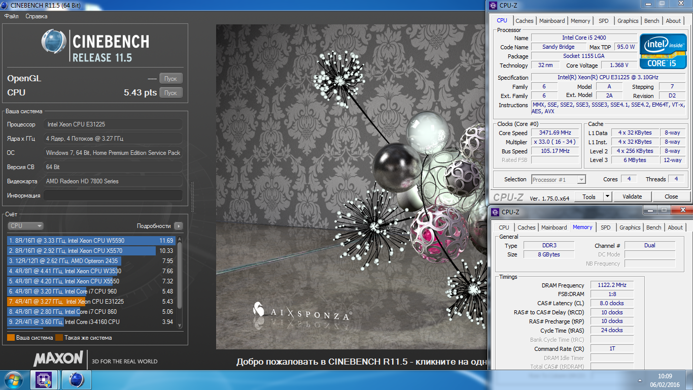The image size is (693, 390).
Task: Open Graphics tab in top CPU-Z
Action: 628,21
